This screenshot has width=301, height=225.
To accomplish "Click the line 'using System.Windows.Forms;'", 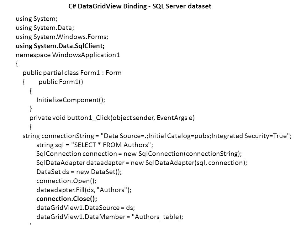I will pos(62,37).
